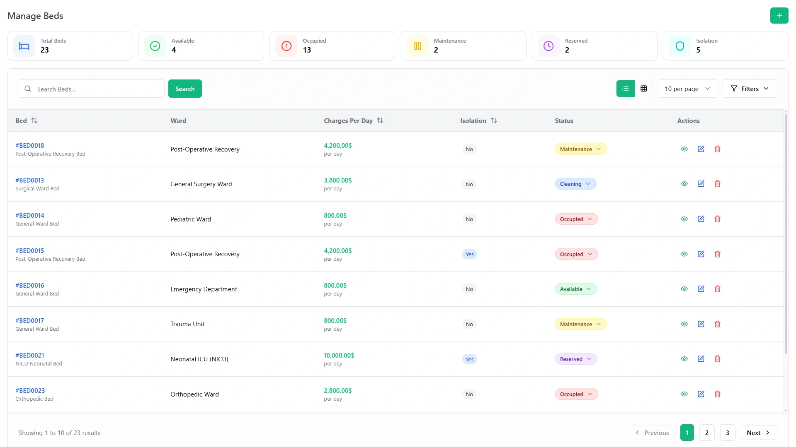Screen dimensions: 796x447
Task: Click the Search button
Action: pyautogui.click(x=185, y=89)
